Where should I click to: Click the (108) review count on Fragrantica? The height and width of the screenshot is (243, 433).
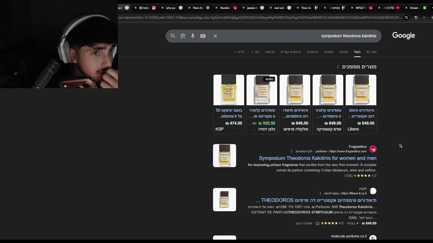click(348, 176)
